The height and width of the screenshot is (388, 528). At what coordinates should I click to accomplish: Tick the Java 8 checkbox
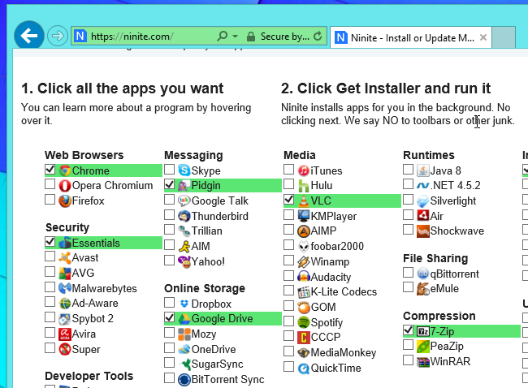coord(408,170)
